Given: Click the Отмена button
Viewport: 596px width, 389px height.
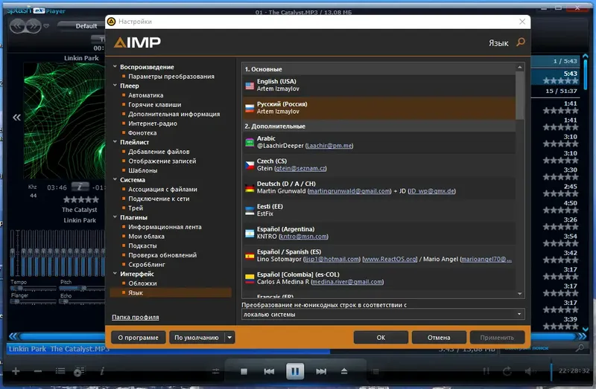Looking at the screenshot, I should click(x=439, y=338).
